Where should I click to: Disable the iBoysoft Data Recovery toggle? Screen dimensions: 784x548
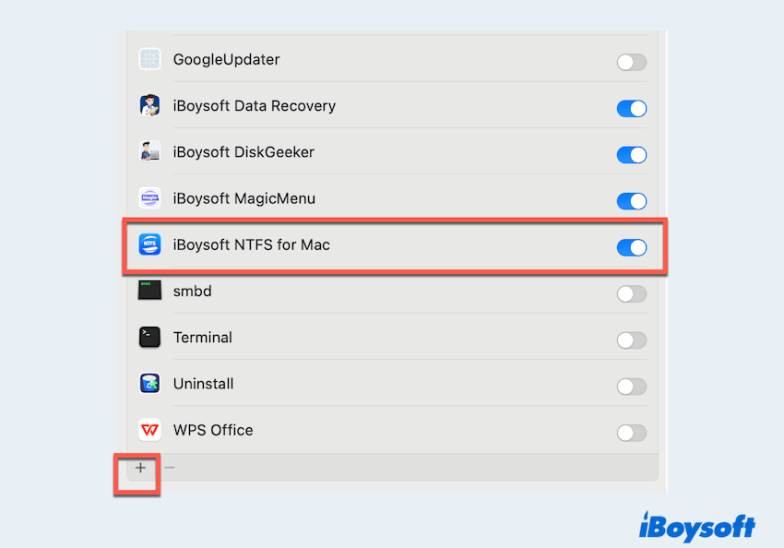tap(631, 109)
